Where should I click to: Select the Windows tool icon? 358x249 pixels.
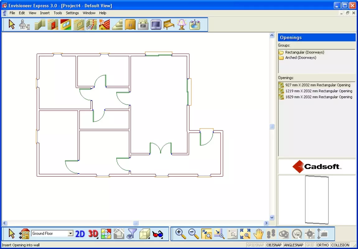click(x=66, y=25)
